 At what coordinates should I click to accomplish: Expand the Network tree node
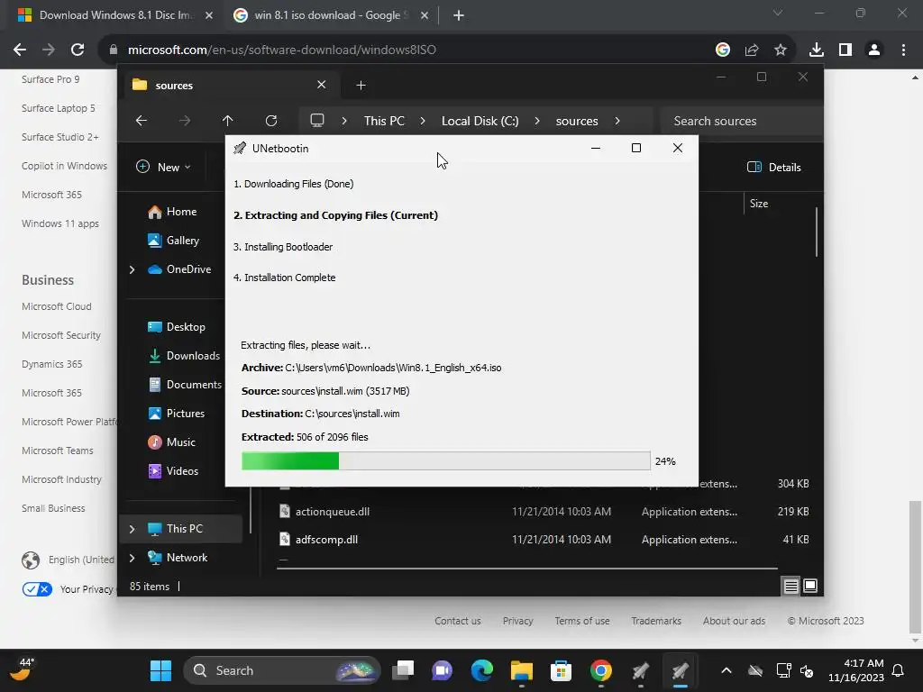click(x=132, y=558)
